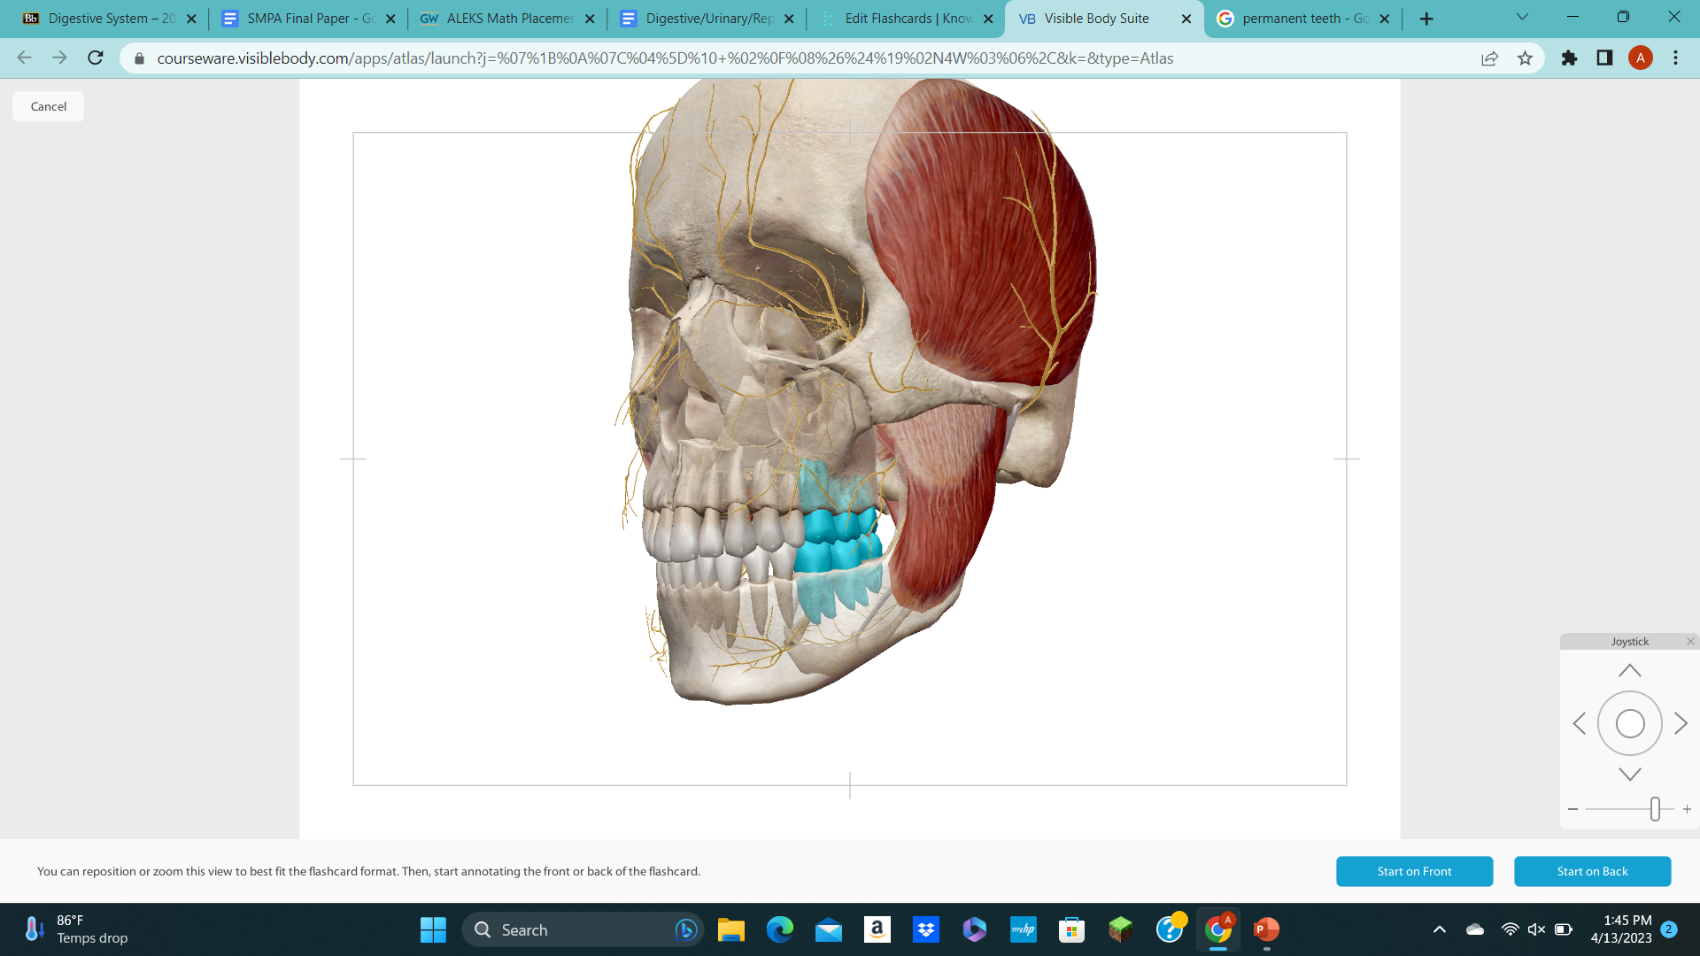Nudge the view up with the joystick arrow
Screen dimensions: 1700x956
(1629, 670)
